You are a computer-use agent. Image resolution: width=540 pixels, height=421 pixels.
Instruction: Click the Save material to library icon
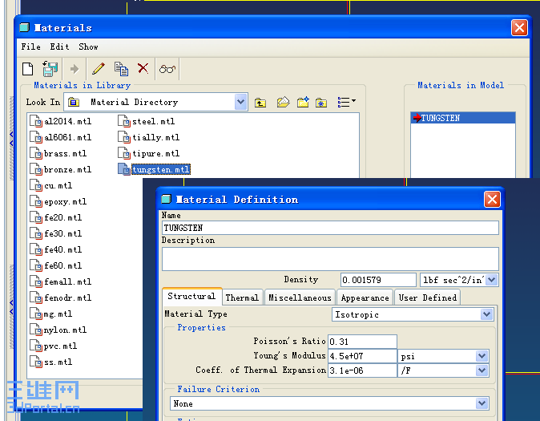point(50,69)
